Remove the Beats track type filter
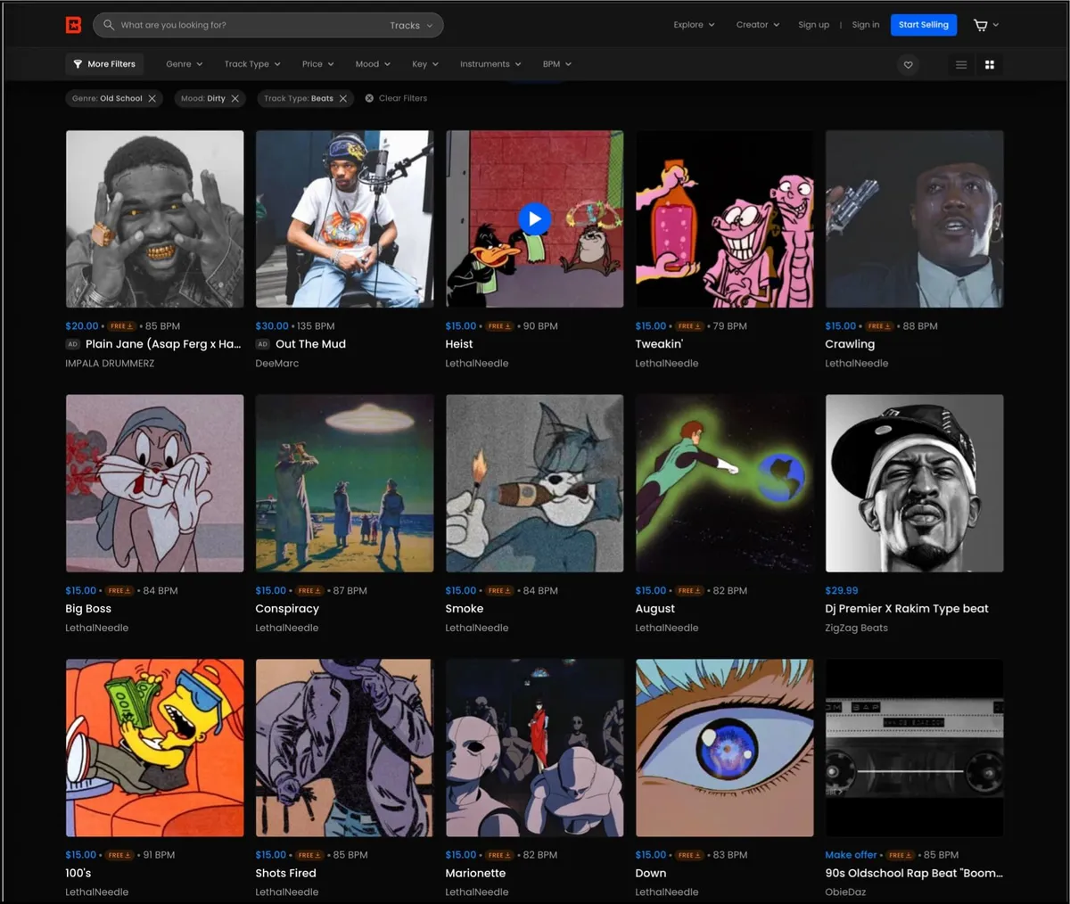Image resolution: width=1070 pixels, height=904 pixels. tap(343, 98)
